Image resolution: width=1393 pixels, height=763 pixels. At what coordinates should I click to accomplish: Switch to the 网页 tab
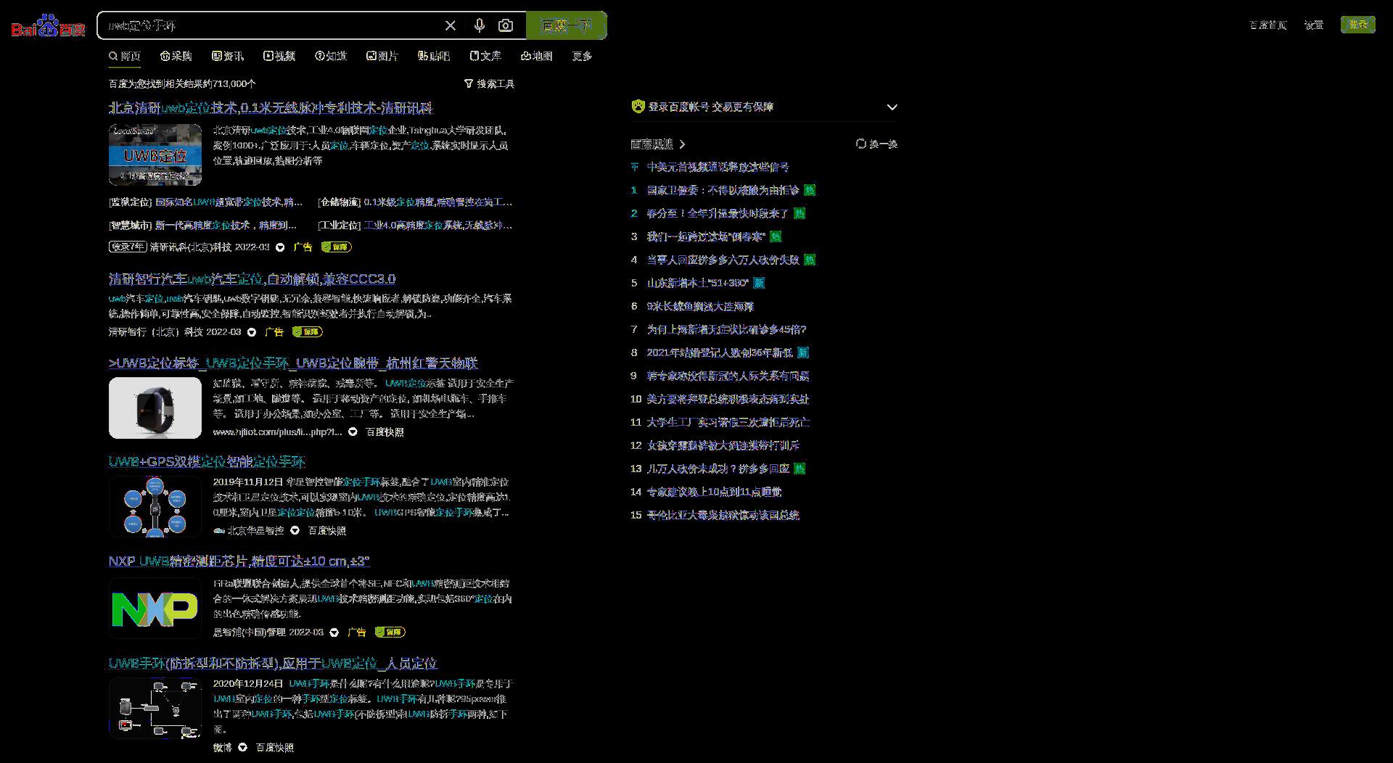point(125,56)
